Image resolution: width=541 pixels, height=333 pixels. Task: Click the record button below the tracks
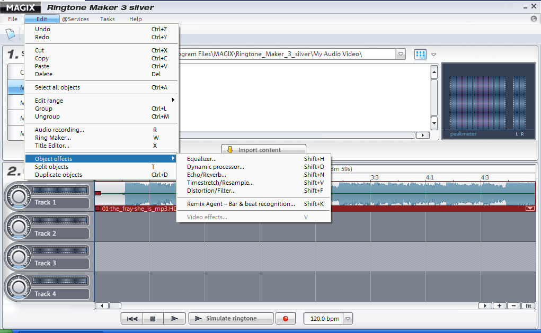286,318
